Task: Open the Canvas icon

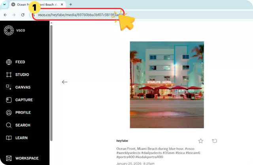Action: coord(9,87)
